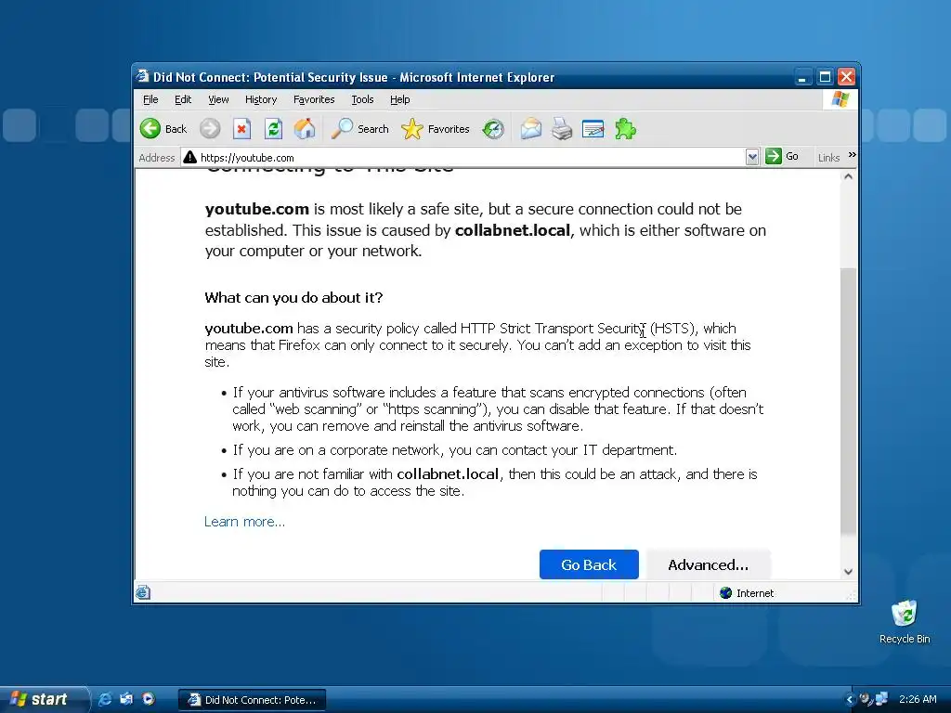Open Search with magnifying glass icon
951x713 pixels.
point(342,128)
